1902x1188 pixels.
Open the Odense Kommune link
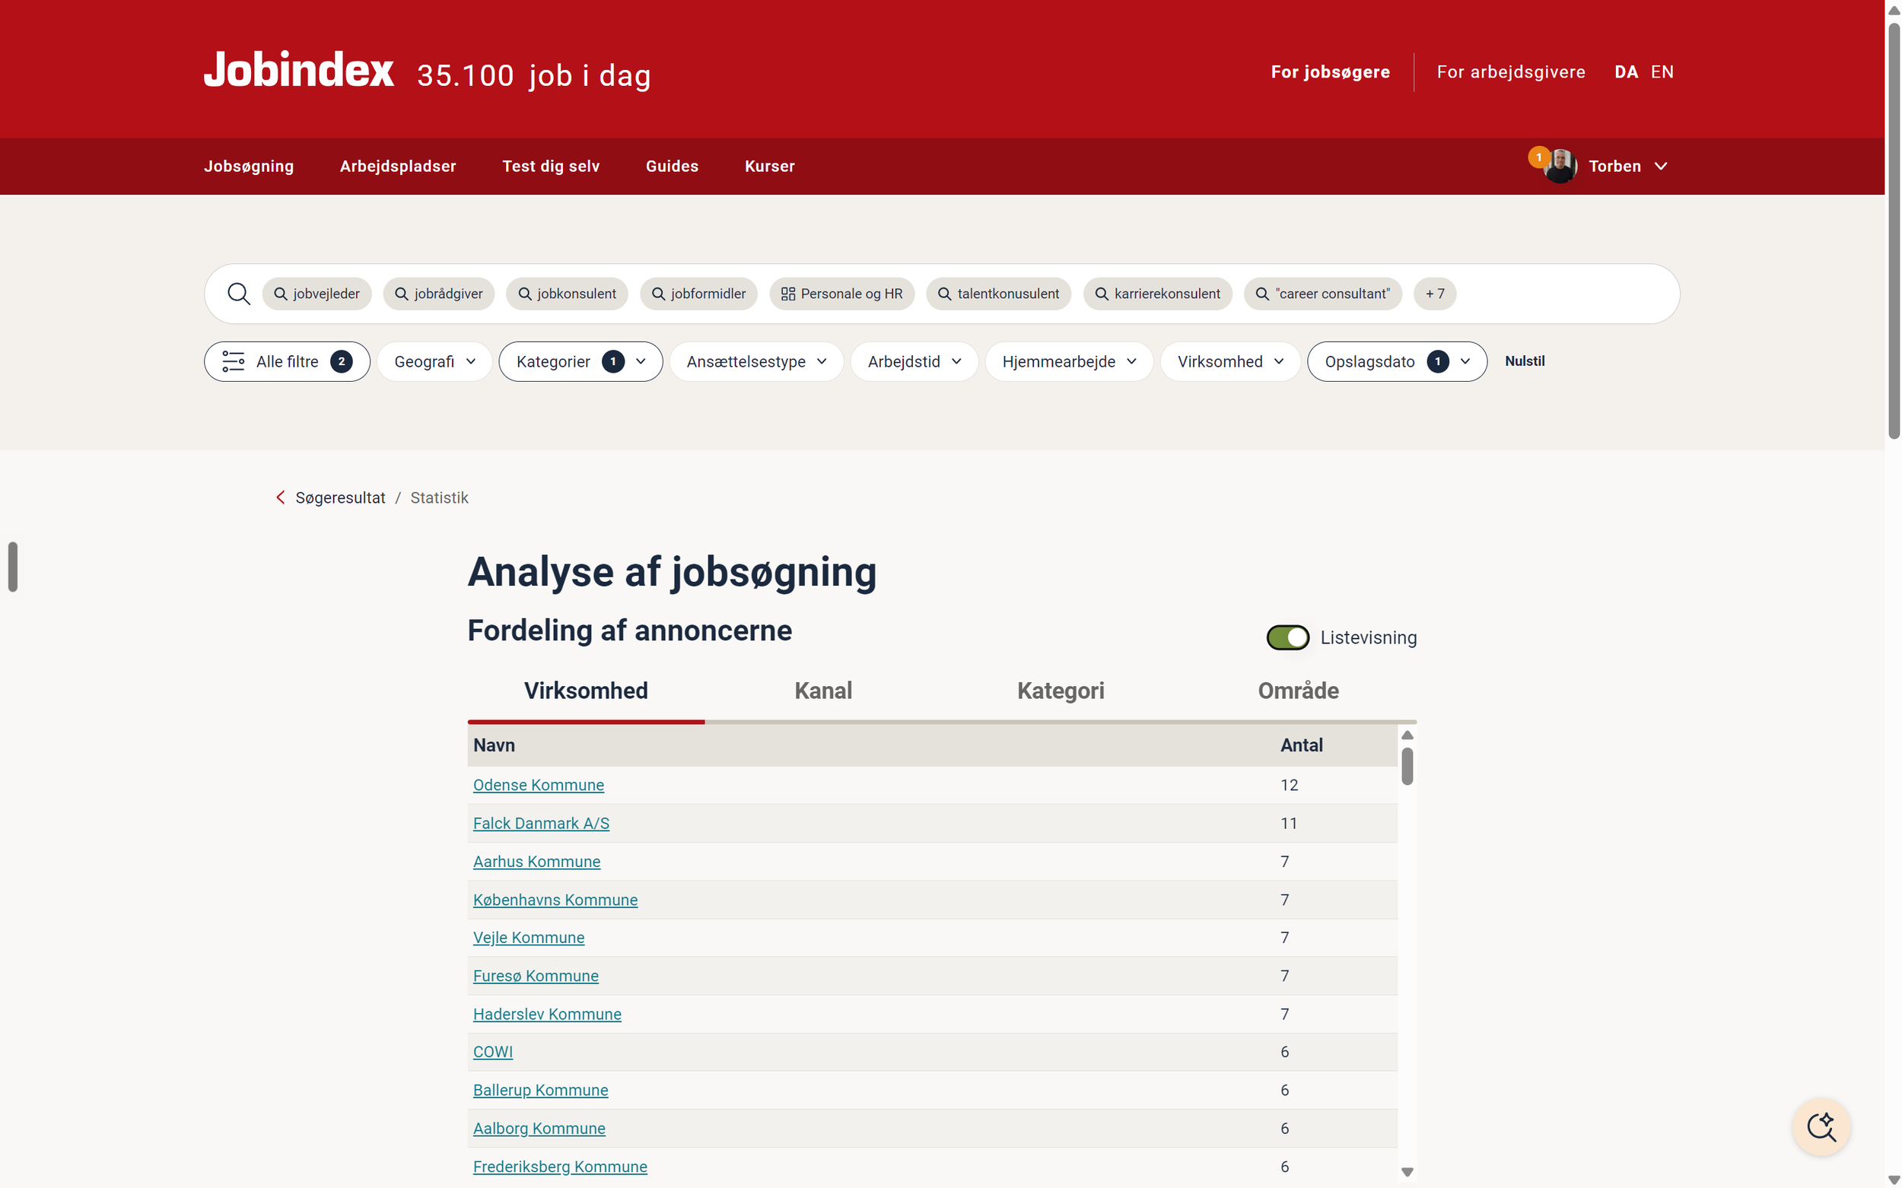[539, 785]
